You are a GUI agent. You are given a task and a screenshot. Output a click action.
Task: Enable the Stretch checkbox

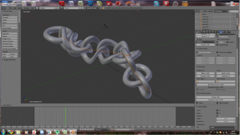pos(227,42)
